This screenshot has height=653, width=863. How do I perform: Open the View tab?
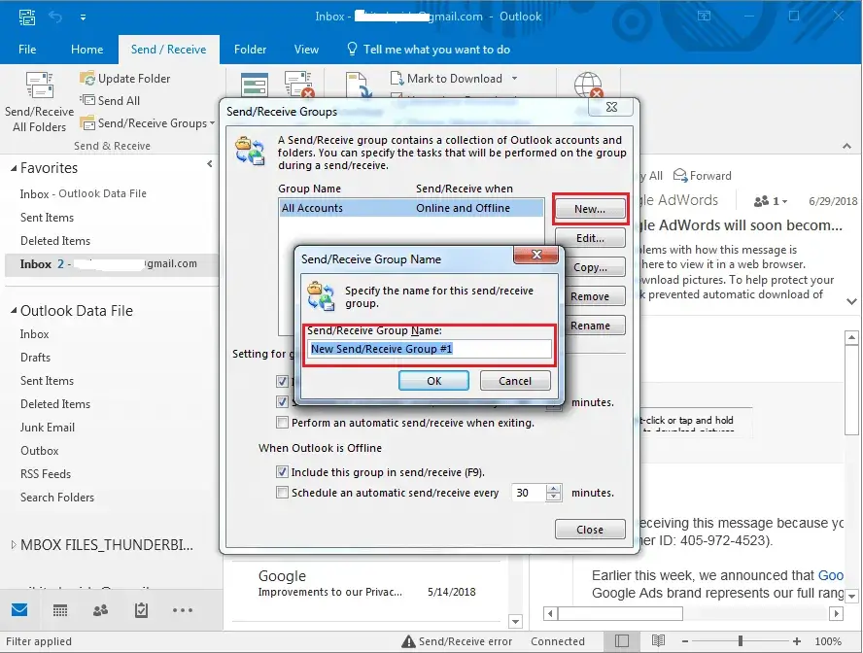306,50
